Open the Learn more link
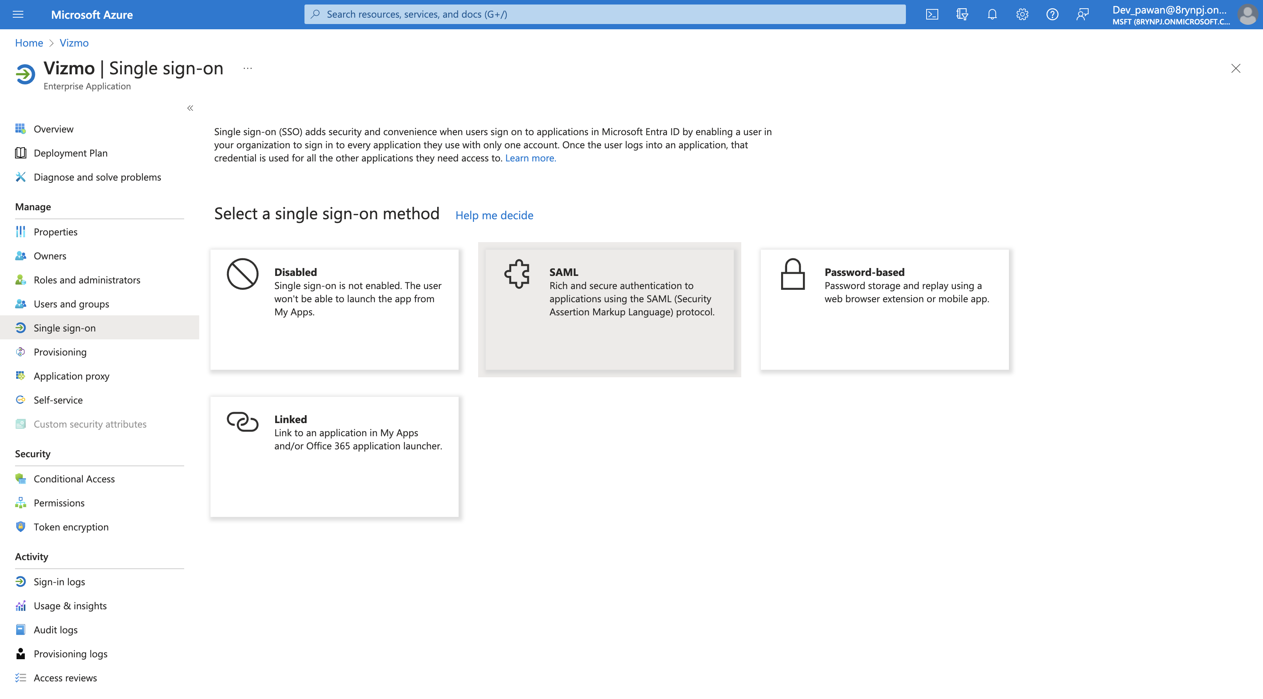The height and width of the screenshot is (699, 1263). (530, 158)
